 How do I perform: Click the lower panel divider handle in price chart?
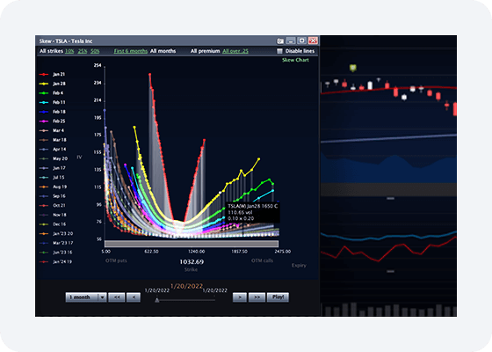coord(390,271)
